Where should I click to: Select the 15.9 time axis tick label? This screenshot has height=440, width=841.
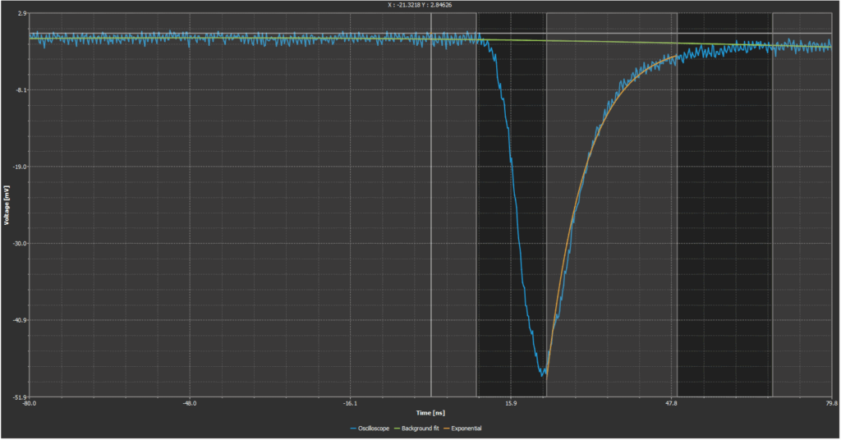[510, 404]
